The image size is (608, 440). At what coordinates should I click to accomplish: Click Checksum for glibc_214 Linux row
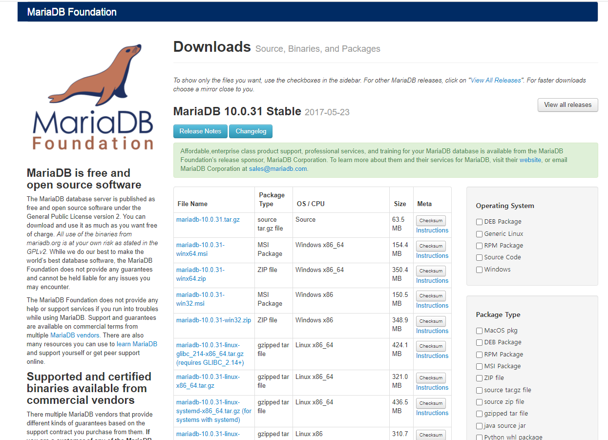431,346
